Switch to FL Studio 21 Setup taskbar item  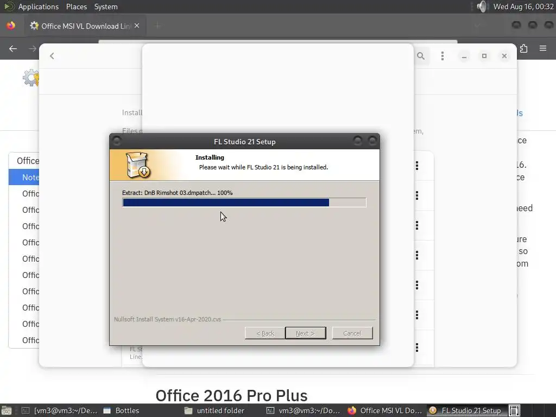pos(466,410)
